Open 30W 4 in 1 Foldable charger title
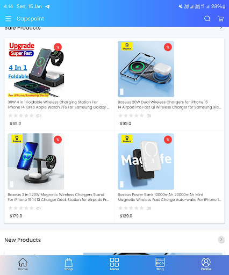The image size is (229, 275). (59, 105)
